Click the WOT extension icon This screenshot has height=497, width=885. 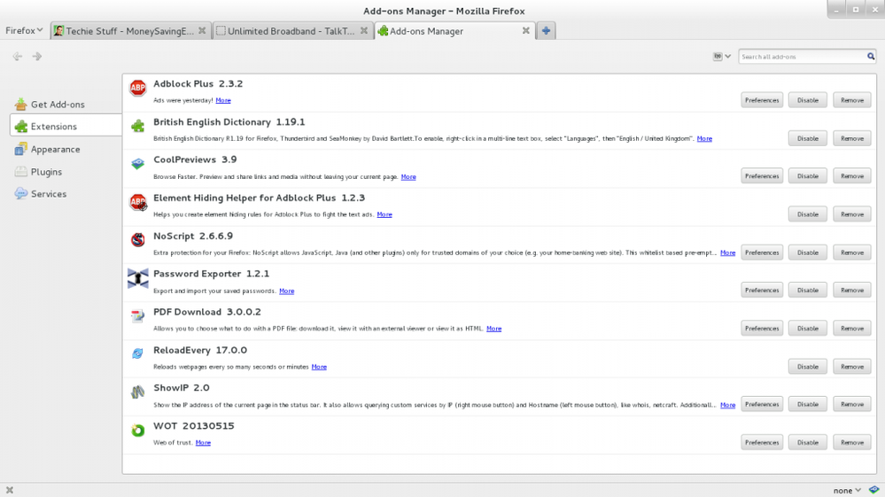pyautogui.click(x=137, y=430)
